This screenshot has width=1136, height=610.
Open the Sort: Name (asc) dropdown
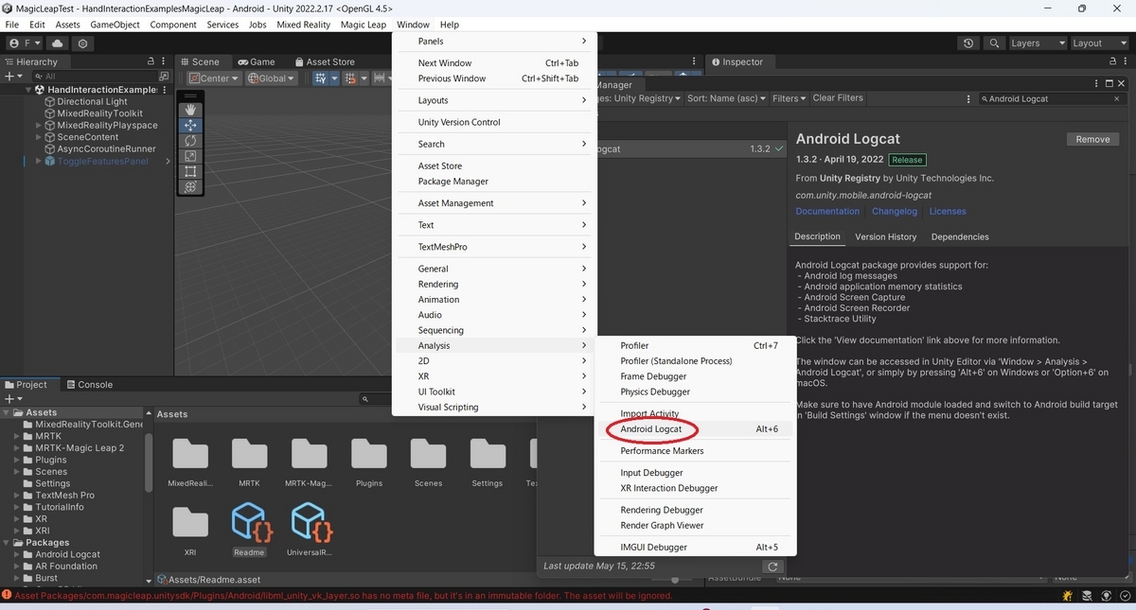[725, 98]
